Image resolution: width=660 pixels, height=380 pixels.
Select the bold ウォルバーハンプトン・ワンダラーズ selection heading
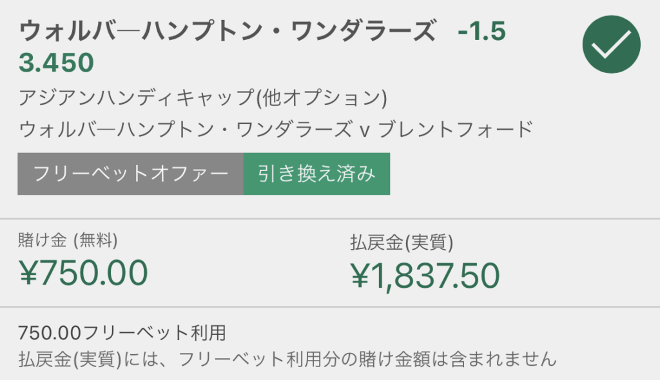coord(228,31)
